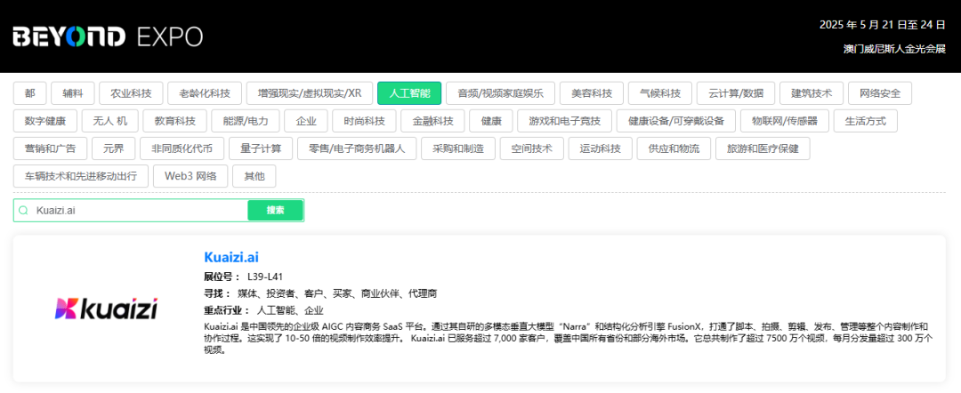This screenshot has width=961, height=393.
Task: Choose the 教育科技 category
Action: (174, 121)
